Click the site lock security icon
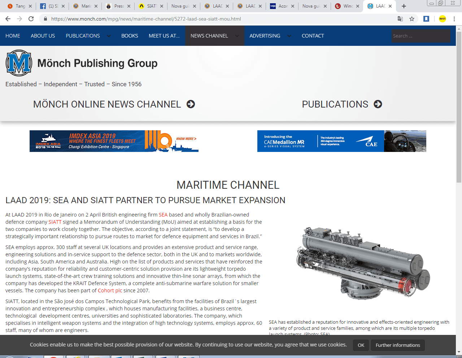 45,19
